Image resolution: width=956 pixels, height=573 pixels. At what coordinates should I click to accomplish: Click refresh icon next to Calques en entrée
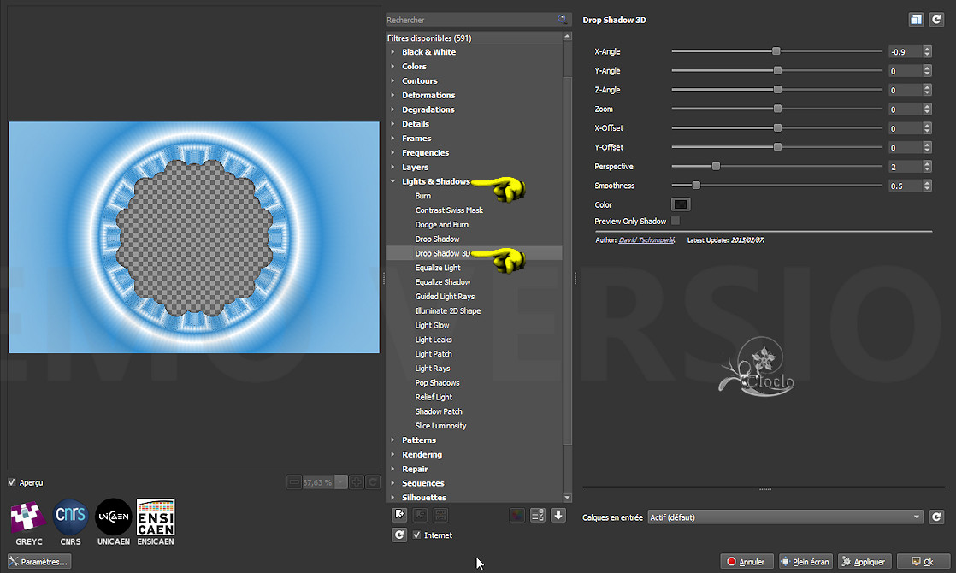(x=936, y=517)
